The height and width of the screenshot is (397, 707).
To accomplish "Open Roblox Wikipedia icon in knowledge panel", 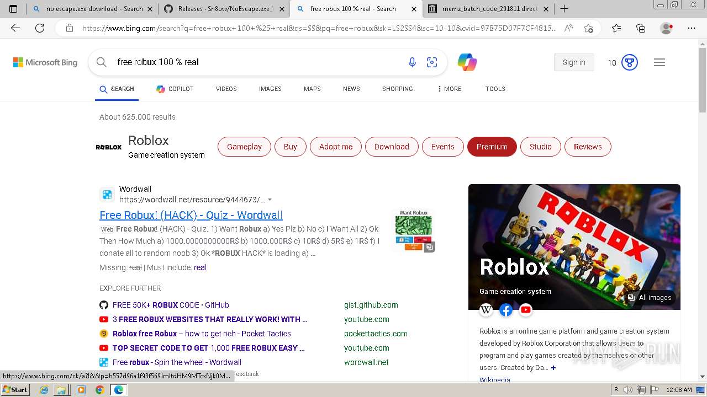I will click(486, 310).
